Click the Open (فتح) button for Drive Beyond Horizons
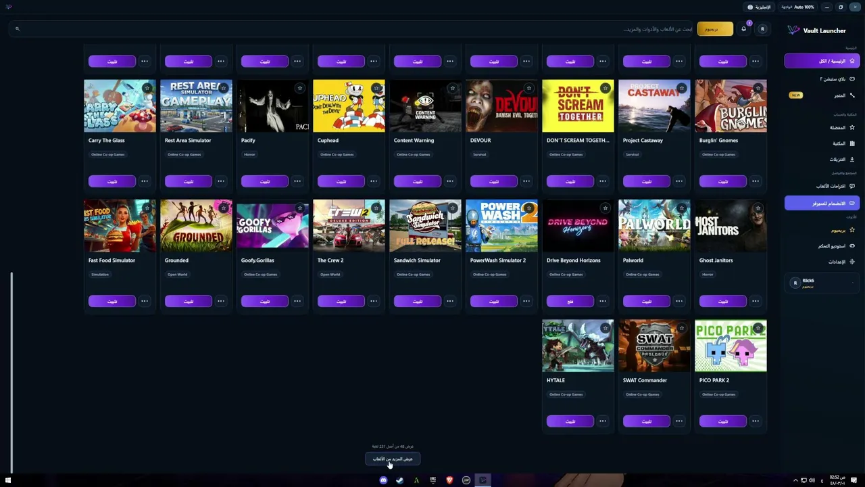Screen dimensions: 865x487 [x=570, y=301]
